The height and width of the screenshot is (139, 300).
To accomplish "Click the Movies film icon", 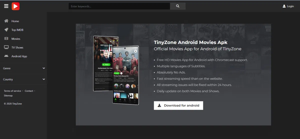I will point(6,38).
